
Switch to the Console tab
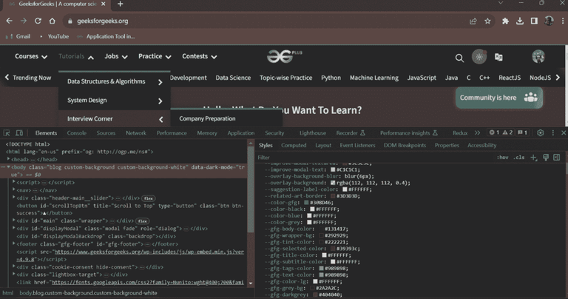[76, 133]
